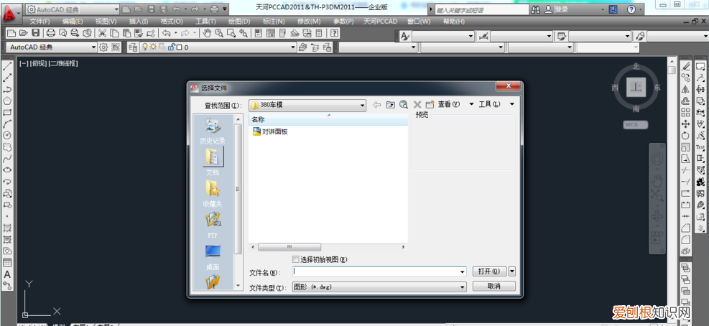Click the 取消 cancel button
Screen dimensions: 709x326
point(493,286)
